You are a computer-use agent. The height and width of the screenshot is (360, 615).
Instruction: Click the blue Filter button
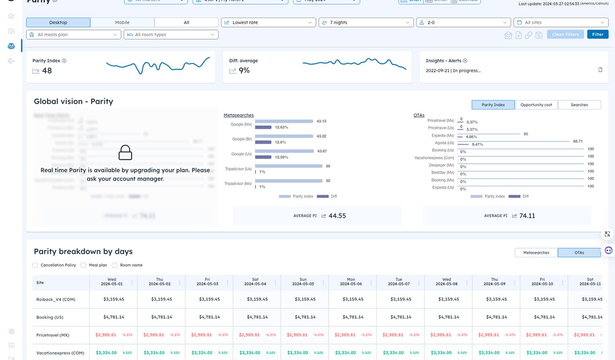[x=598, y=35]
